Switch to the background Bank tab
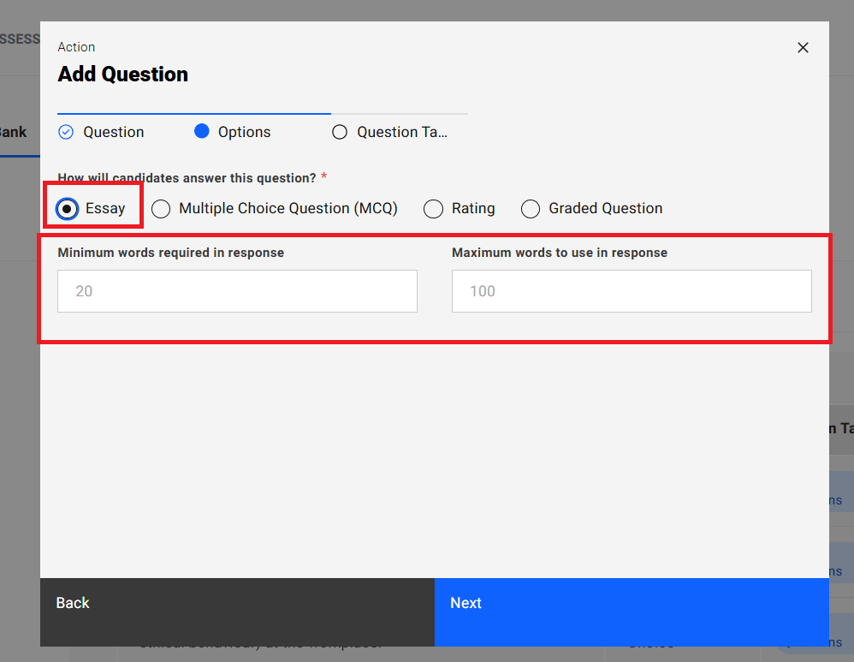Screen dimensions: 854x662 point(12,132)
